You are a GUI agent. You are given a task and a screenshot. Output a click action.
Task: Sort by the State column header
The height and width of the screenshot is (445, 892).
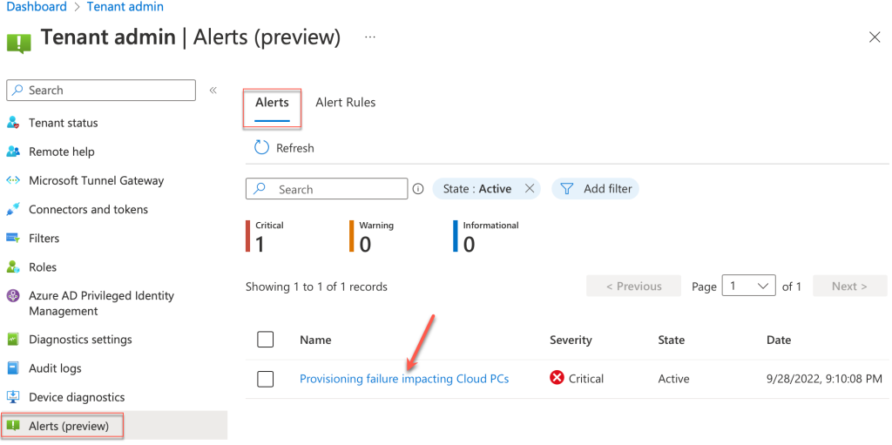coord(672,340)
